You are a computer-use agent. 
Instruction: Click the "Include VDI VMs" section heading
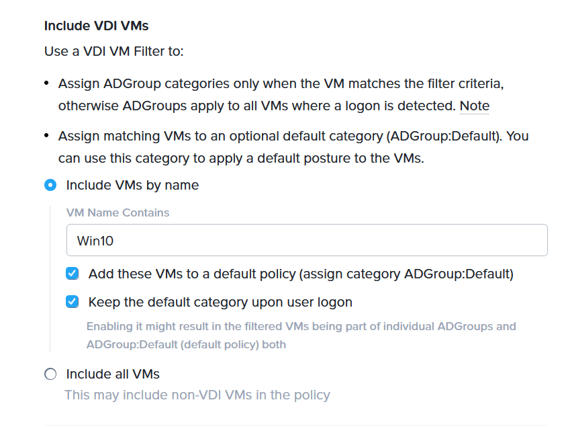(x=96, y=26)
